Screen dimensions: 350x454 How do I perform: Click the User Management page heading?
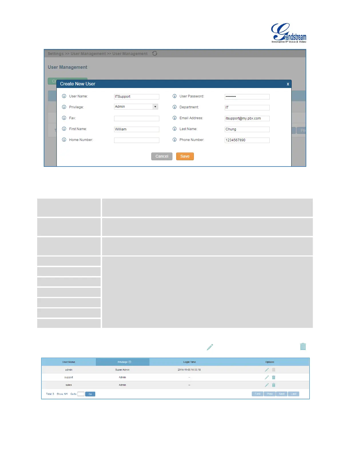pos(67,67)
